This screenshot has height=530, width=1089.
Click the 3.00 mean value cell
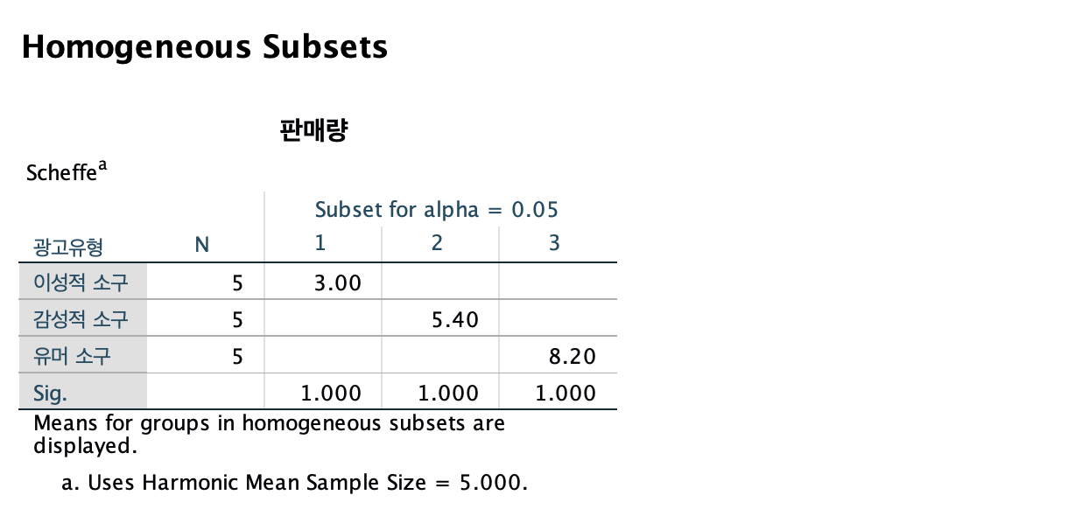point(337,282)
